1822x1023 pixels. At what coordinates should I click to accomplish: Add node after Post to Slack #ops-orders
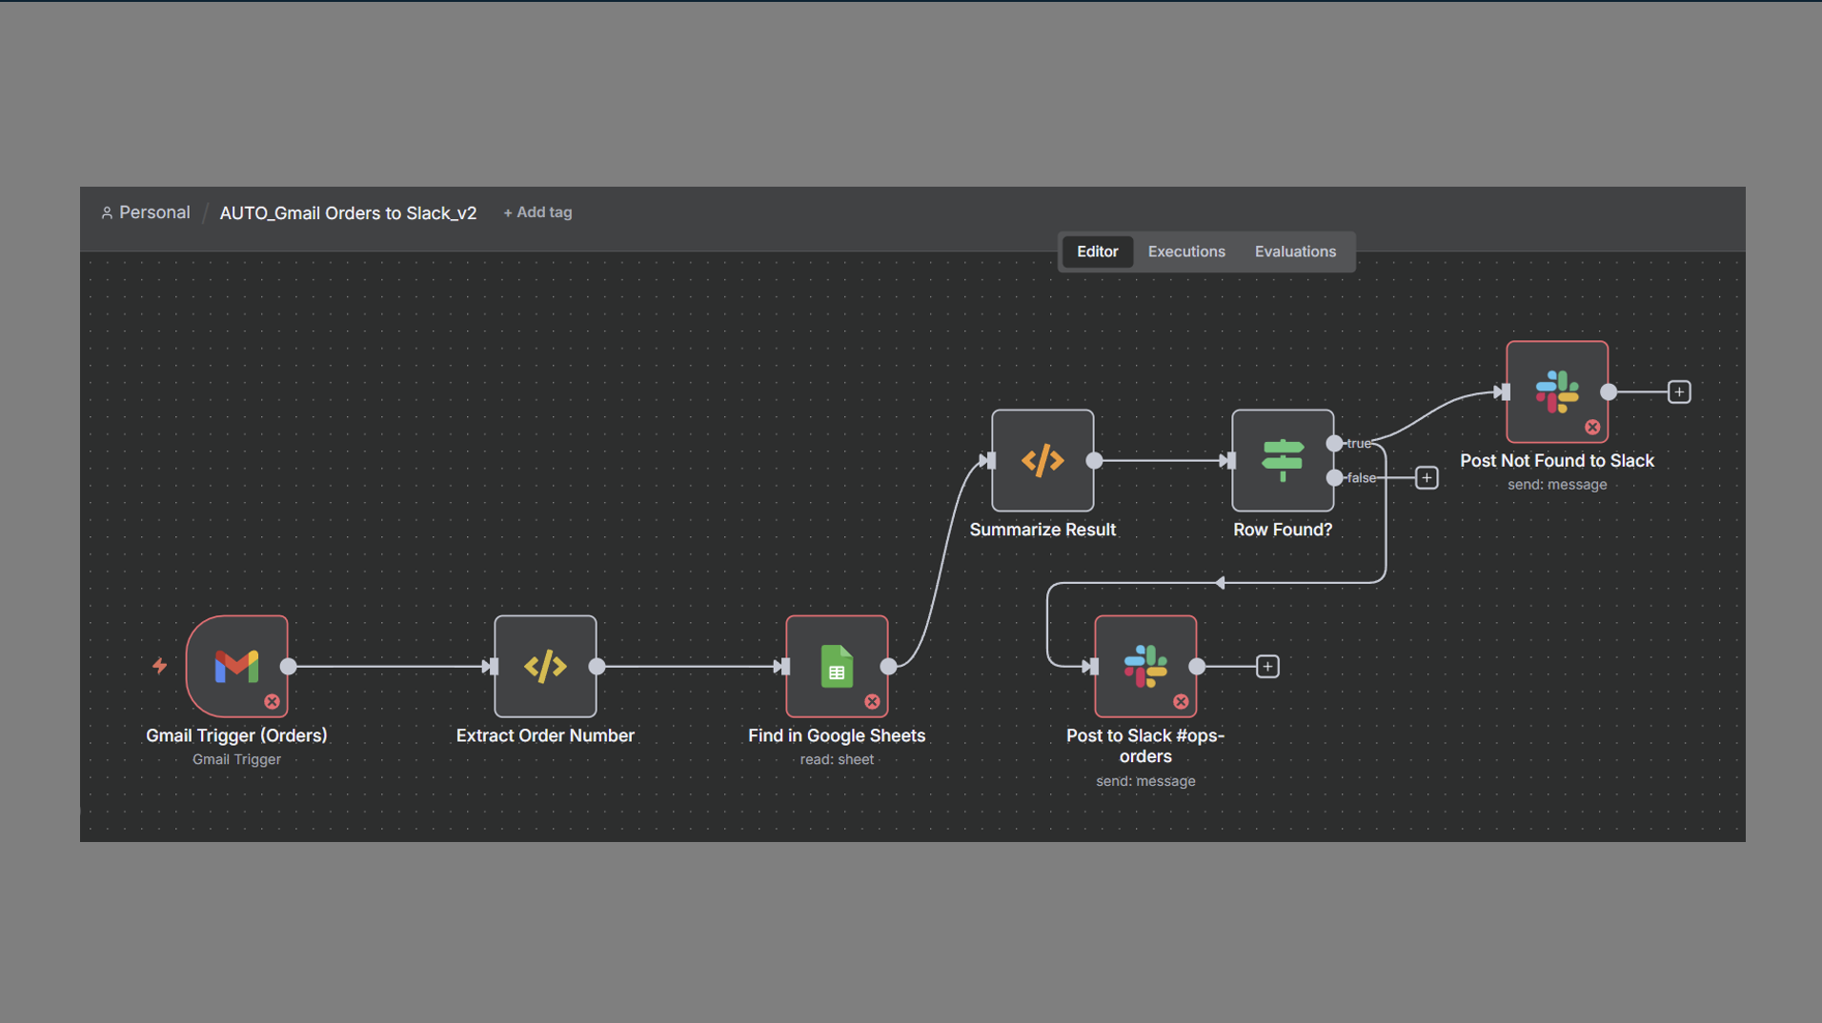(x=1266, y=666)
